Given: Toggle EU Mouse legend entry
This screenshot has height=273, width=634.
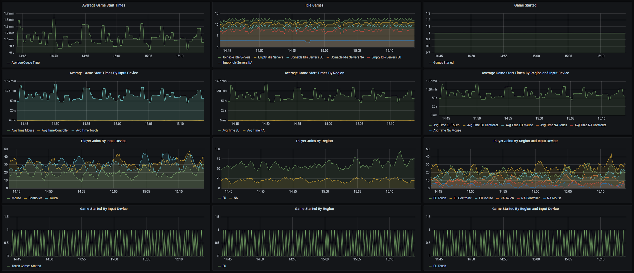Looking at the screenshot, I should pos(486,198).
